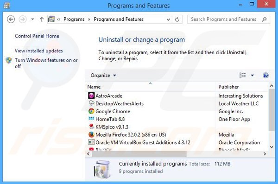Click the Local Weather LLC publisher cell
Viewport: 278px width, 184px height.
pyautogui.click(x=239, y=104)
